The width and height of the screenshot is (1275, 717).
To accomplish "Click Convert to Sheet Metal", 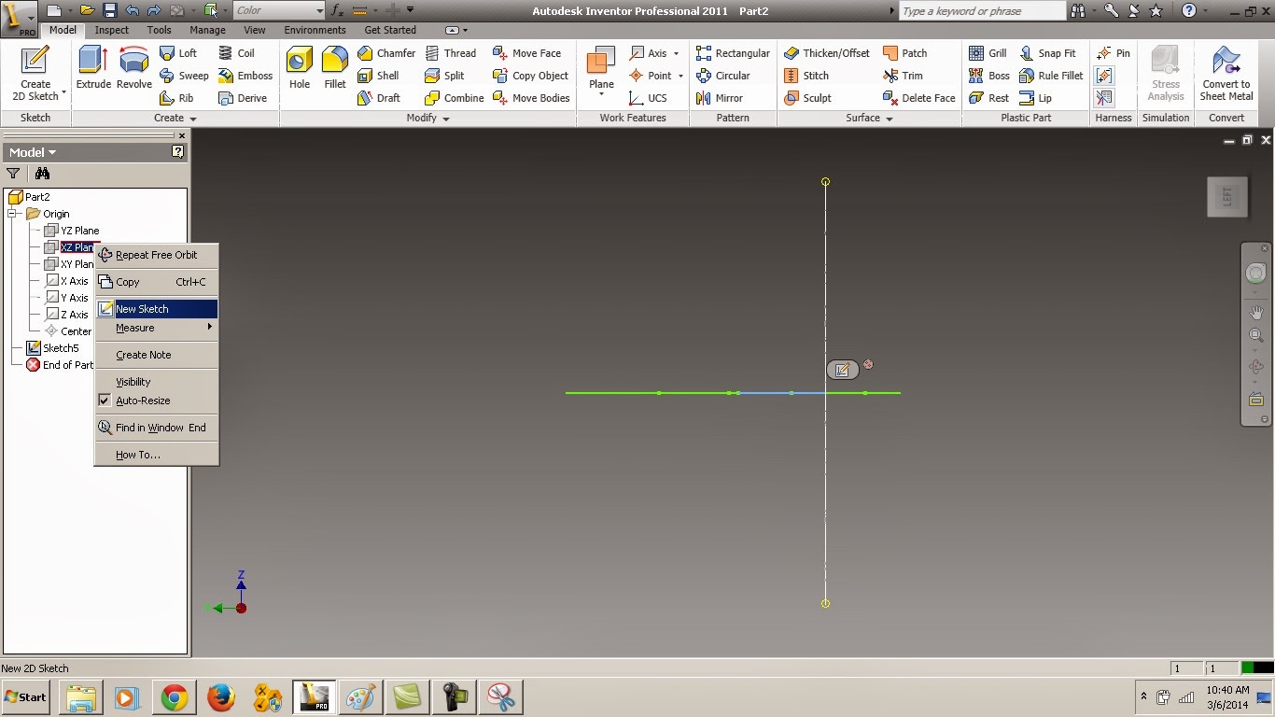I will pos(1226,75).
